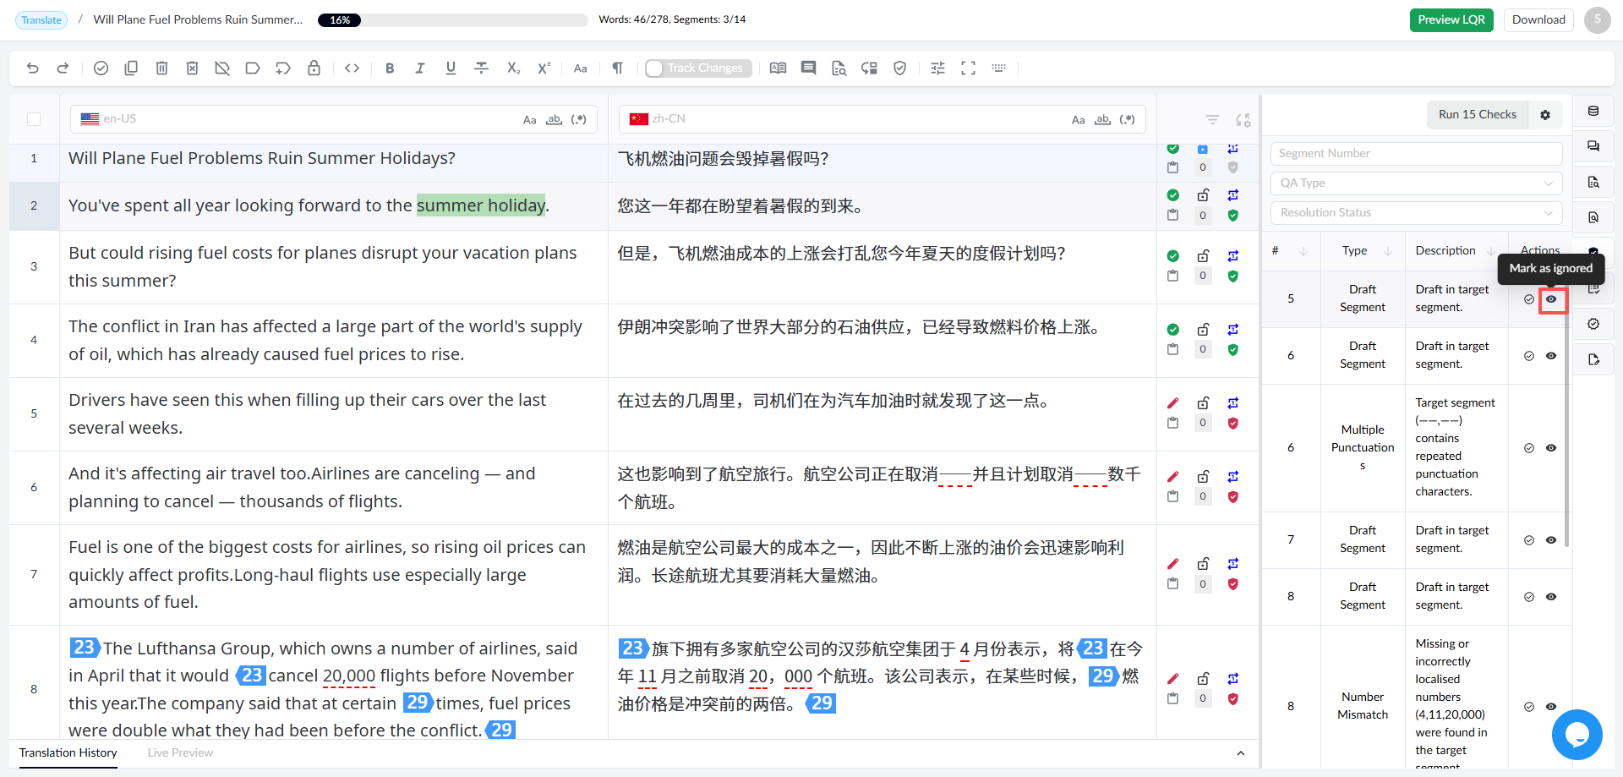Image resolution: width=1623 pixels, height=777 pixels.
Task: Mark segment 5 Draft issue as ignored
Action: coord(1551,299)
